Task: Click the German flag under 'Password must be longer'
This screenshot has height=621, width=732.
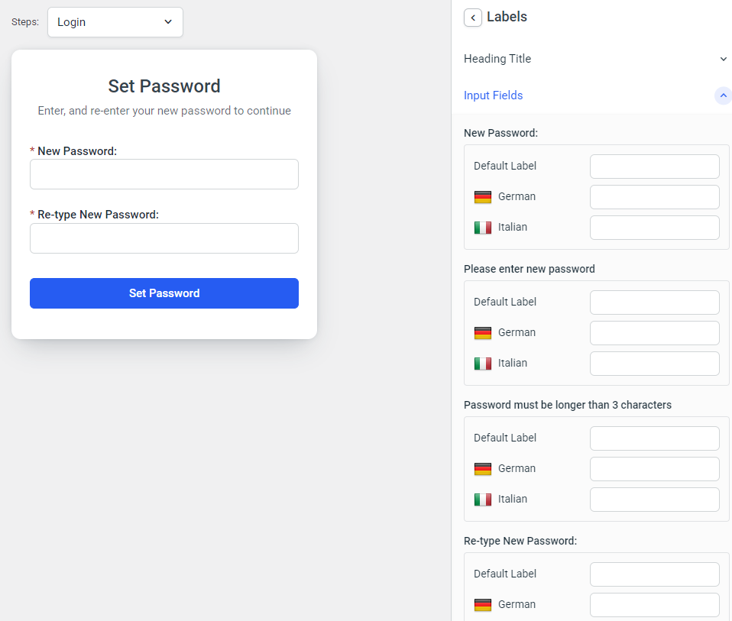Action: 483,468
